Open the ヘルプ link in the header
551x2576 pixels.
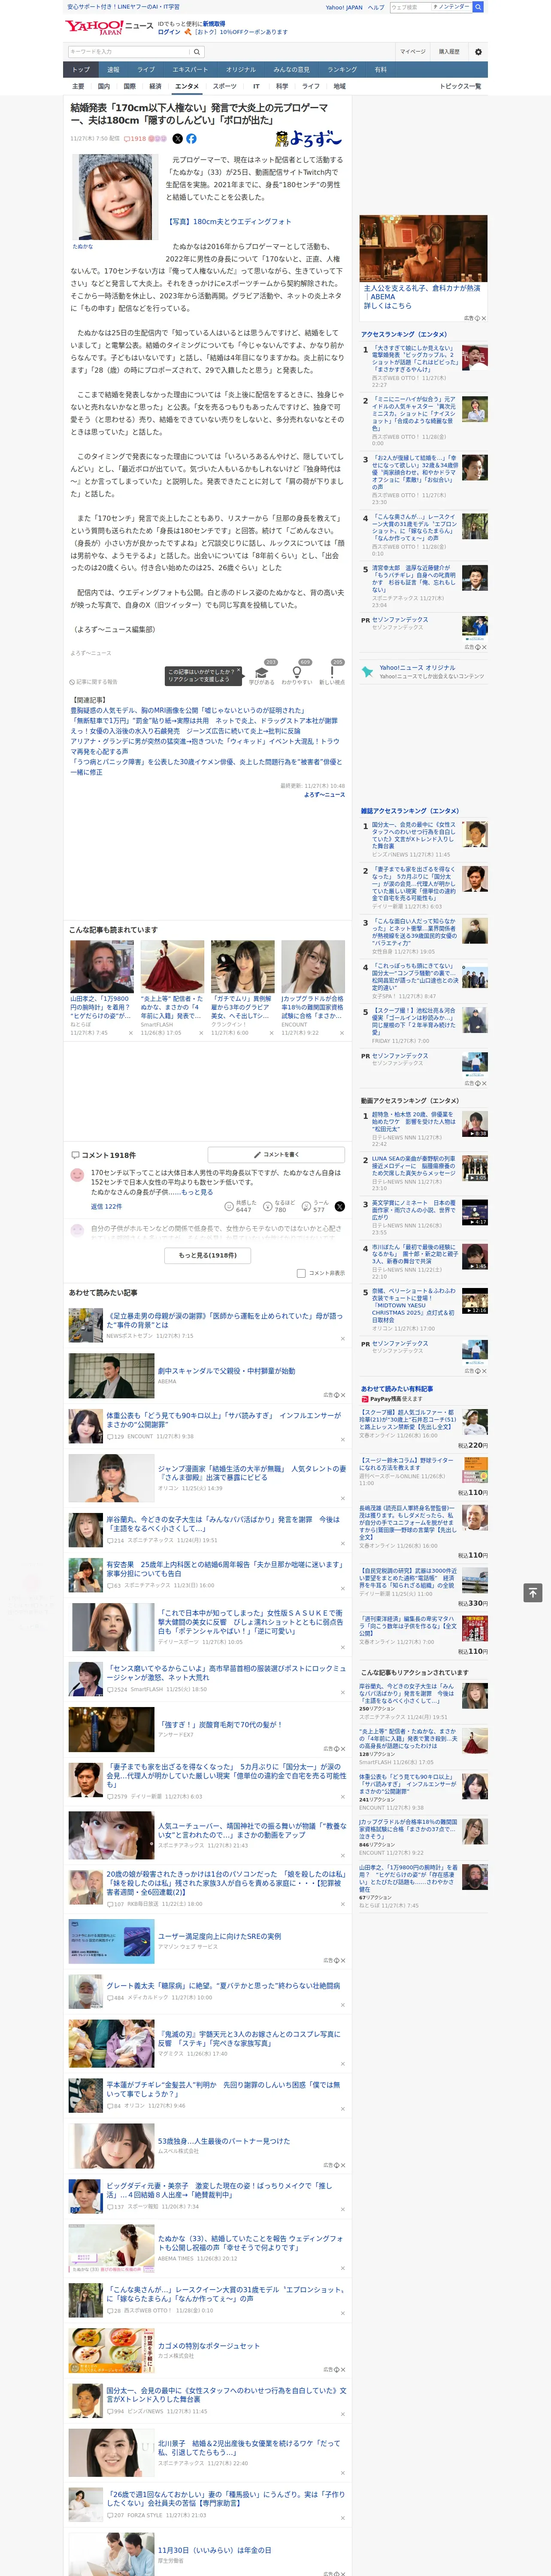tap(376, 7)
